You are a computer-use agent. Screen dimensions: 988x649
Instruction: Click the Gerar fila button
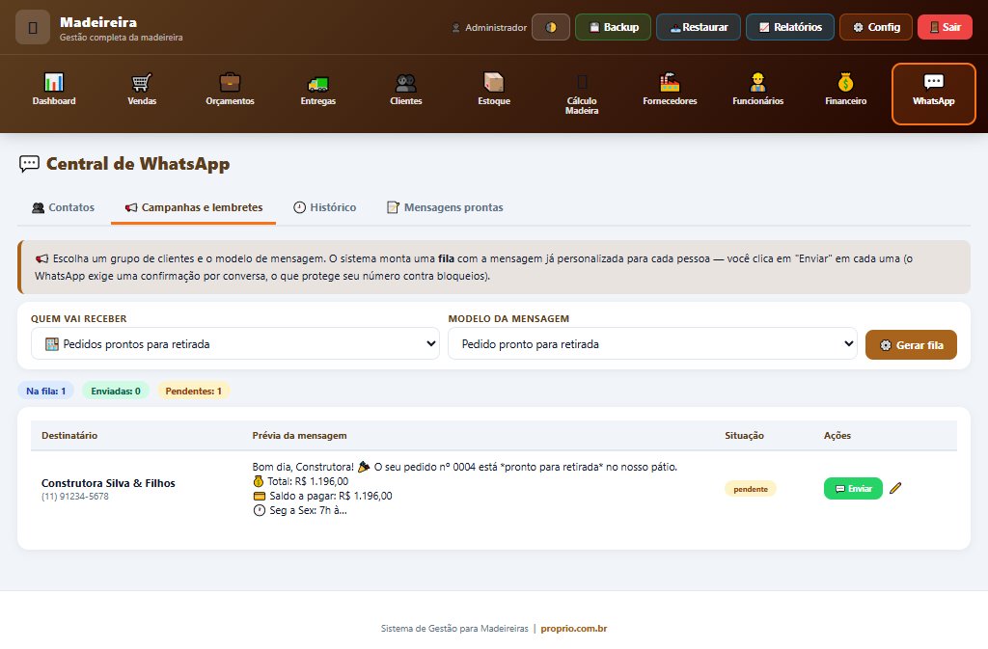(911, 345)
